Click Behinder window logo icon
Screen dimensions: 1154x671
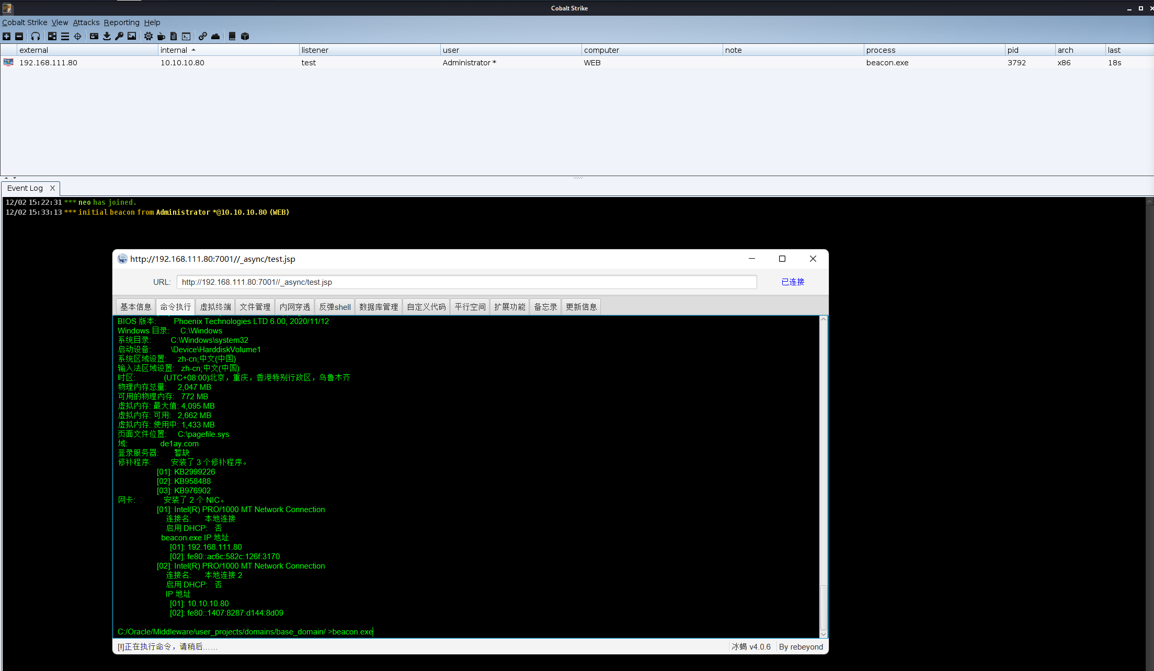122,259
